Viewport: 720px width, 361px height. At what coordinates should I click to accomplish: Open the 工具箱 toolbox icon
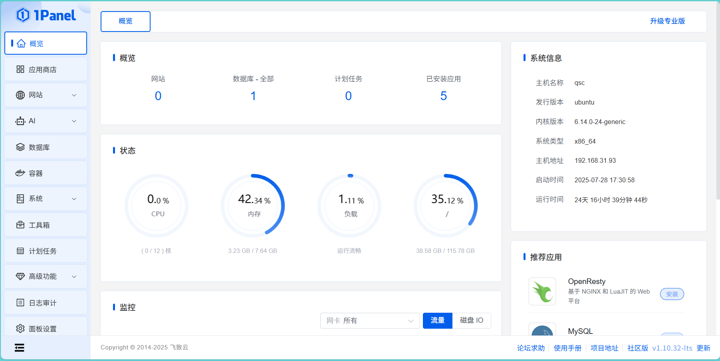20,225
